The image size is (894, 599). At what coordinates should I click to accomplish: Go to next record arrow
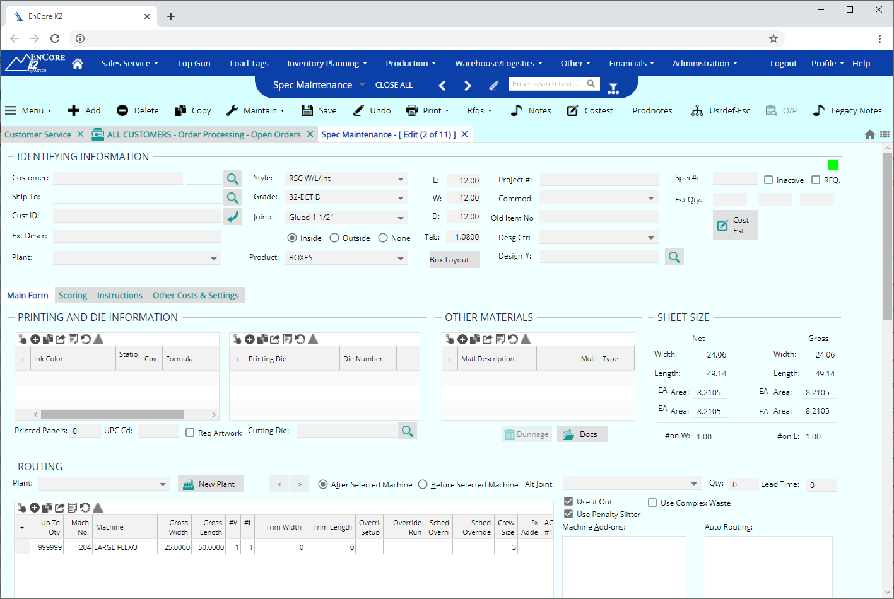click(468, 85)
